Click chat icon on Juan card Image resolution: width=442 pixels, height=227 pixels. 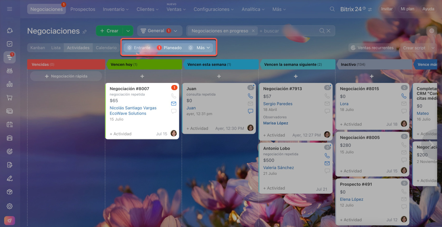pos(250,111)
